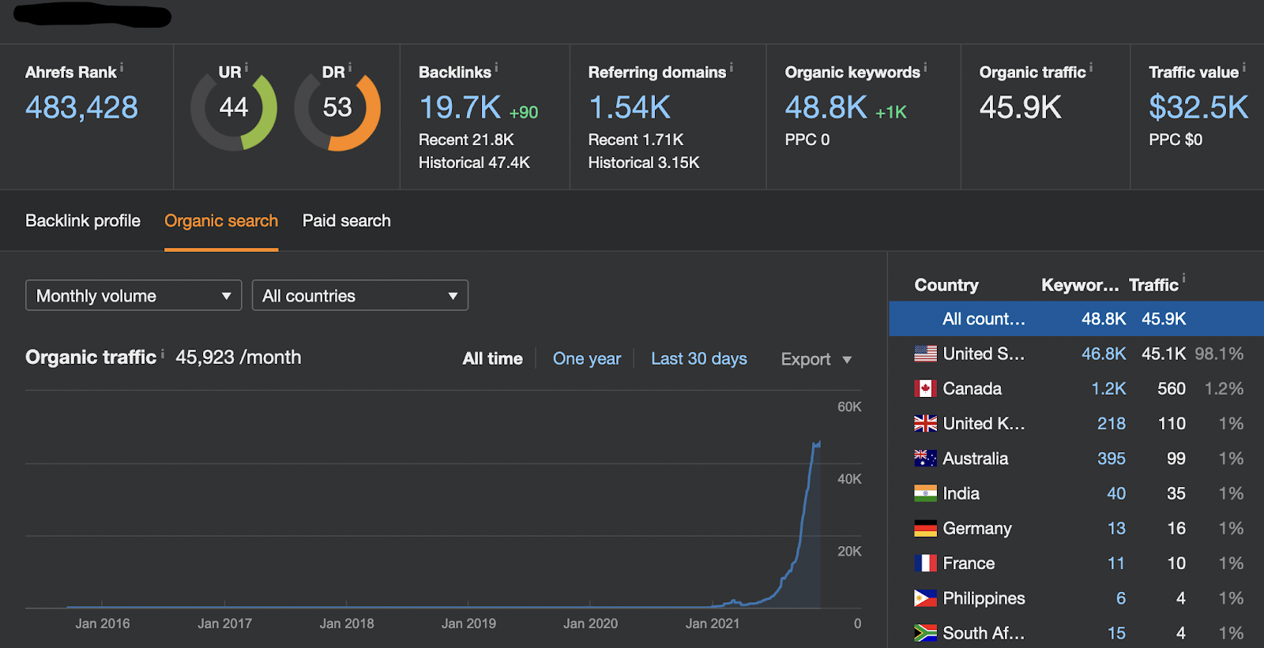Click the traffic spike on the chart line

coord(817,445)
